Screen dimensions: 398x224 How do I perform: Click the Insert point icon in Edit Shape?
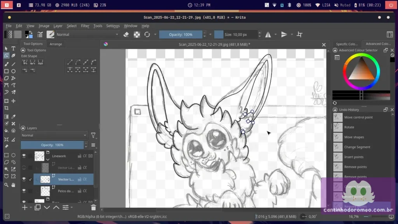(x=25, y=70)
